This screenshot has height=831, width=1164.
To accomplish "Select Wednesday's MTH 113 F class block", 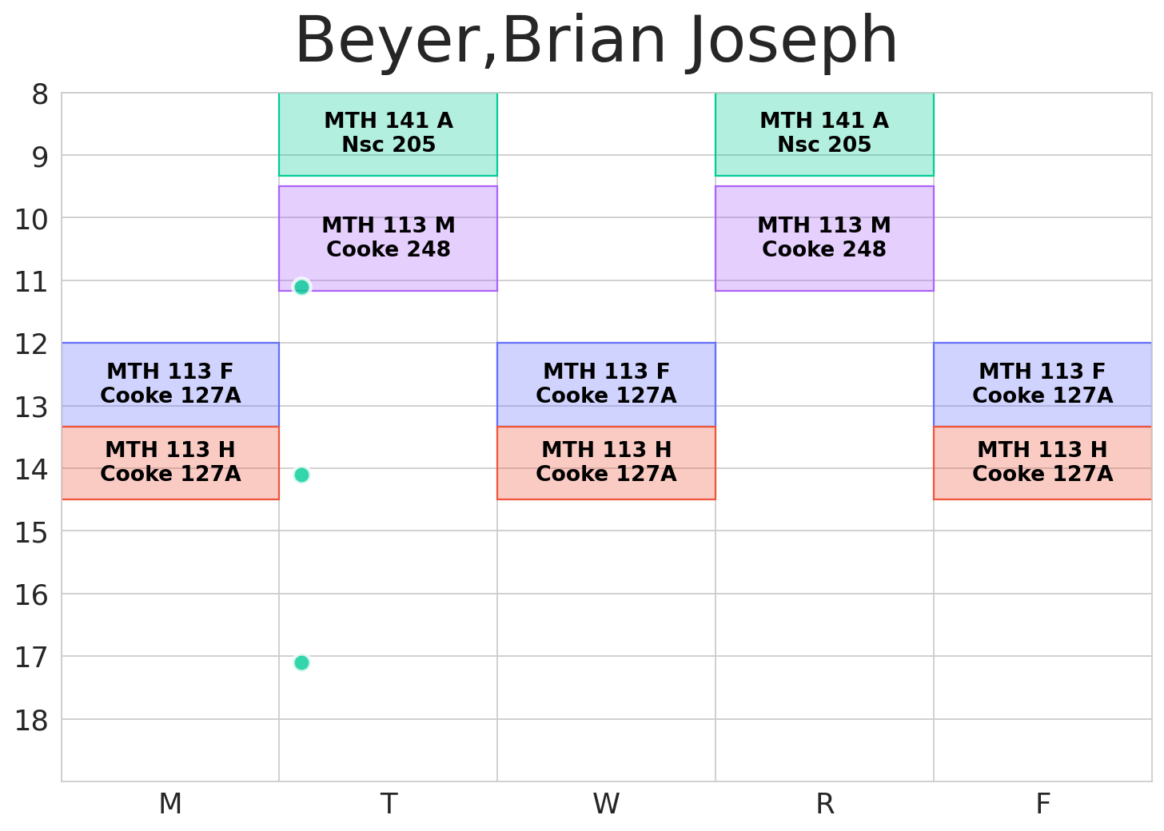I will (x=606, y=384).
